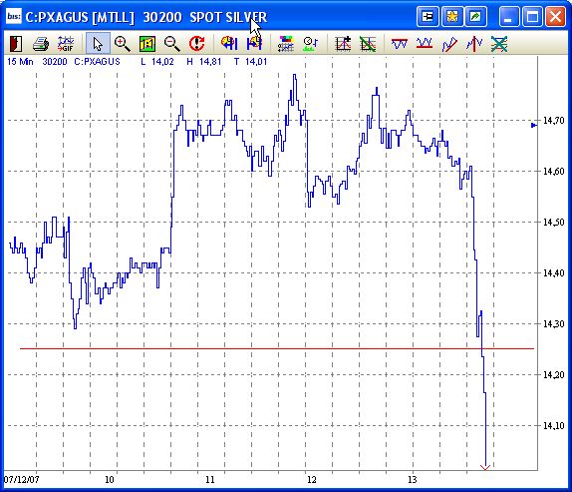
Task: Click the add chart study icon
Action: click(x=343, y=44)
